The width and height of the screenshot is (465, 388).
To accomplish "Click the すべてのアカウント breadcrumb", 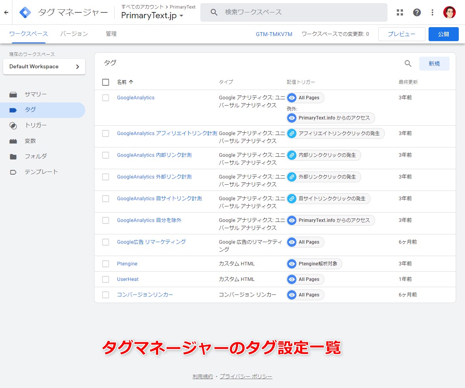I will (x=142, y=7).
